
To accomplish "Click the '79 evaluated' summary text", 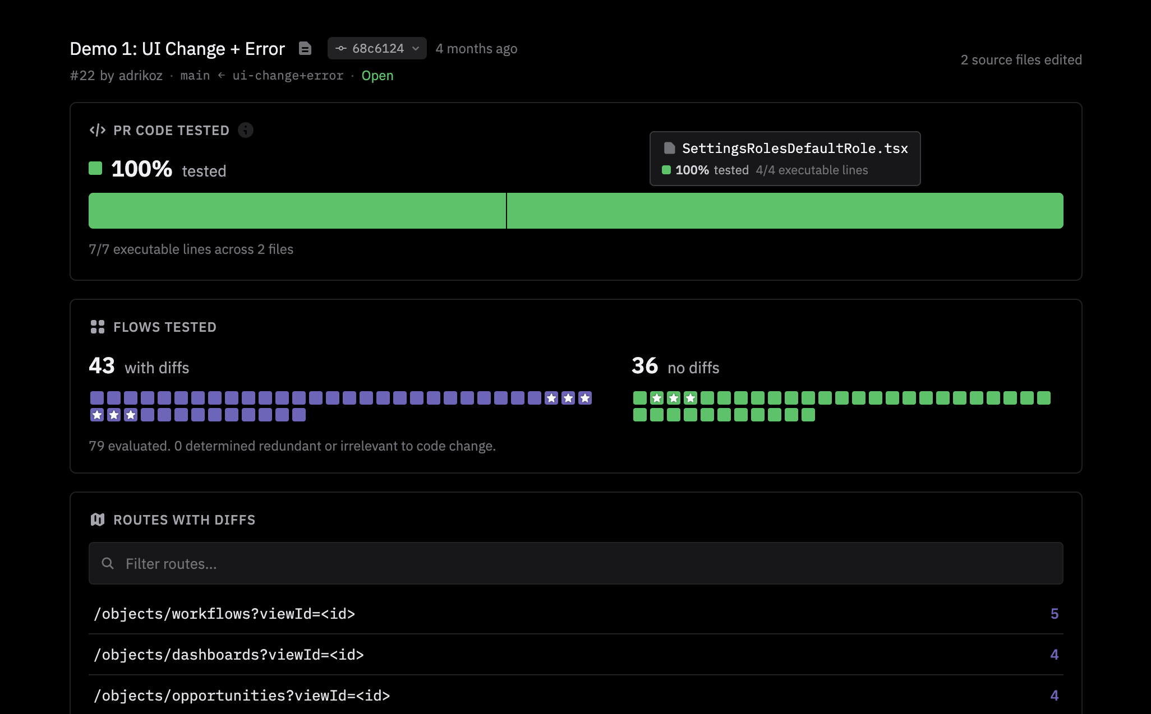I will tap(292, 446).
